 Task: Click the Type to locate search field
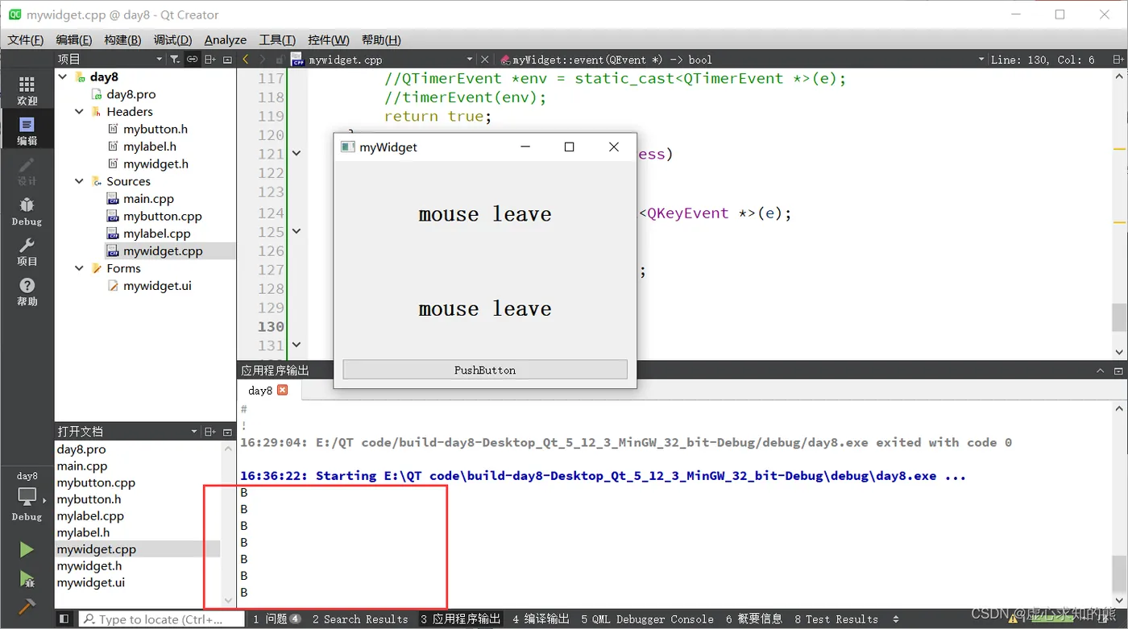click(160, 619)
